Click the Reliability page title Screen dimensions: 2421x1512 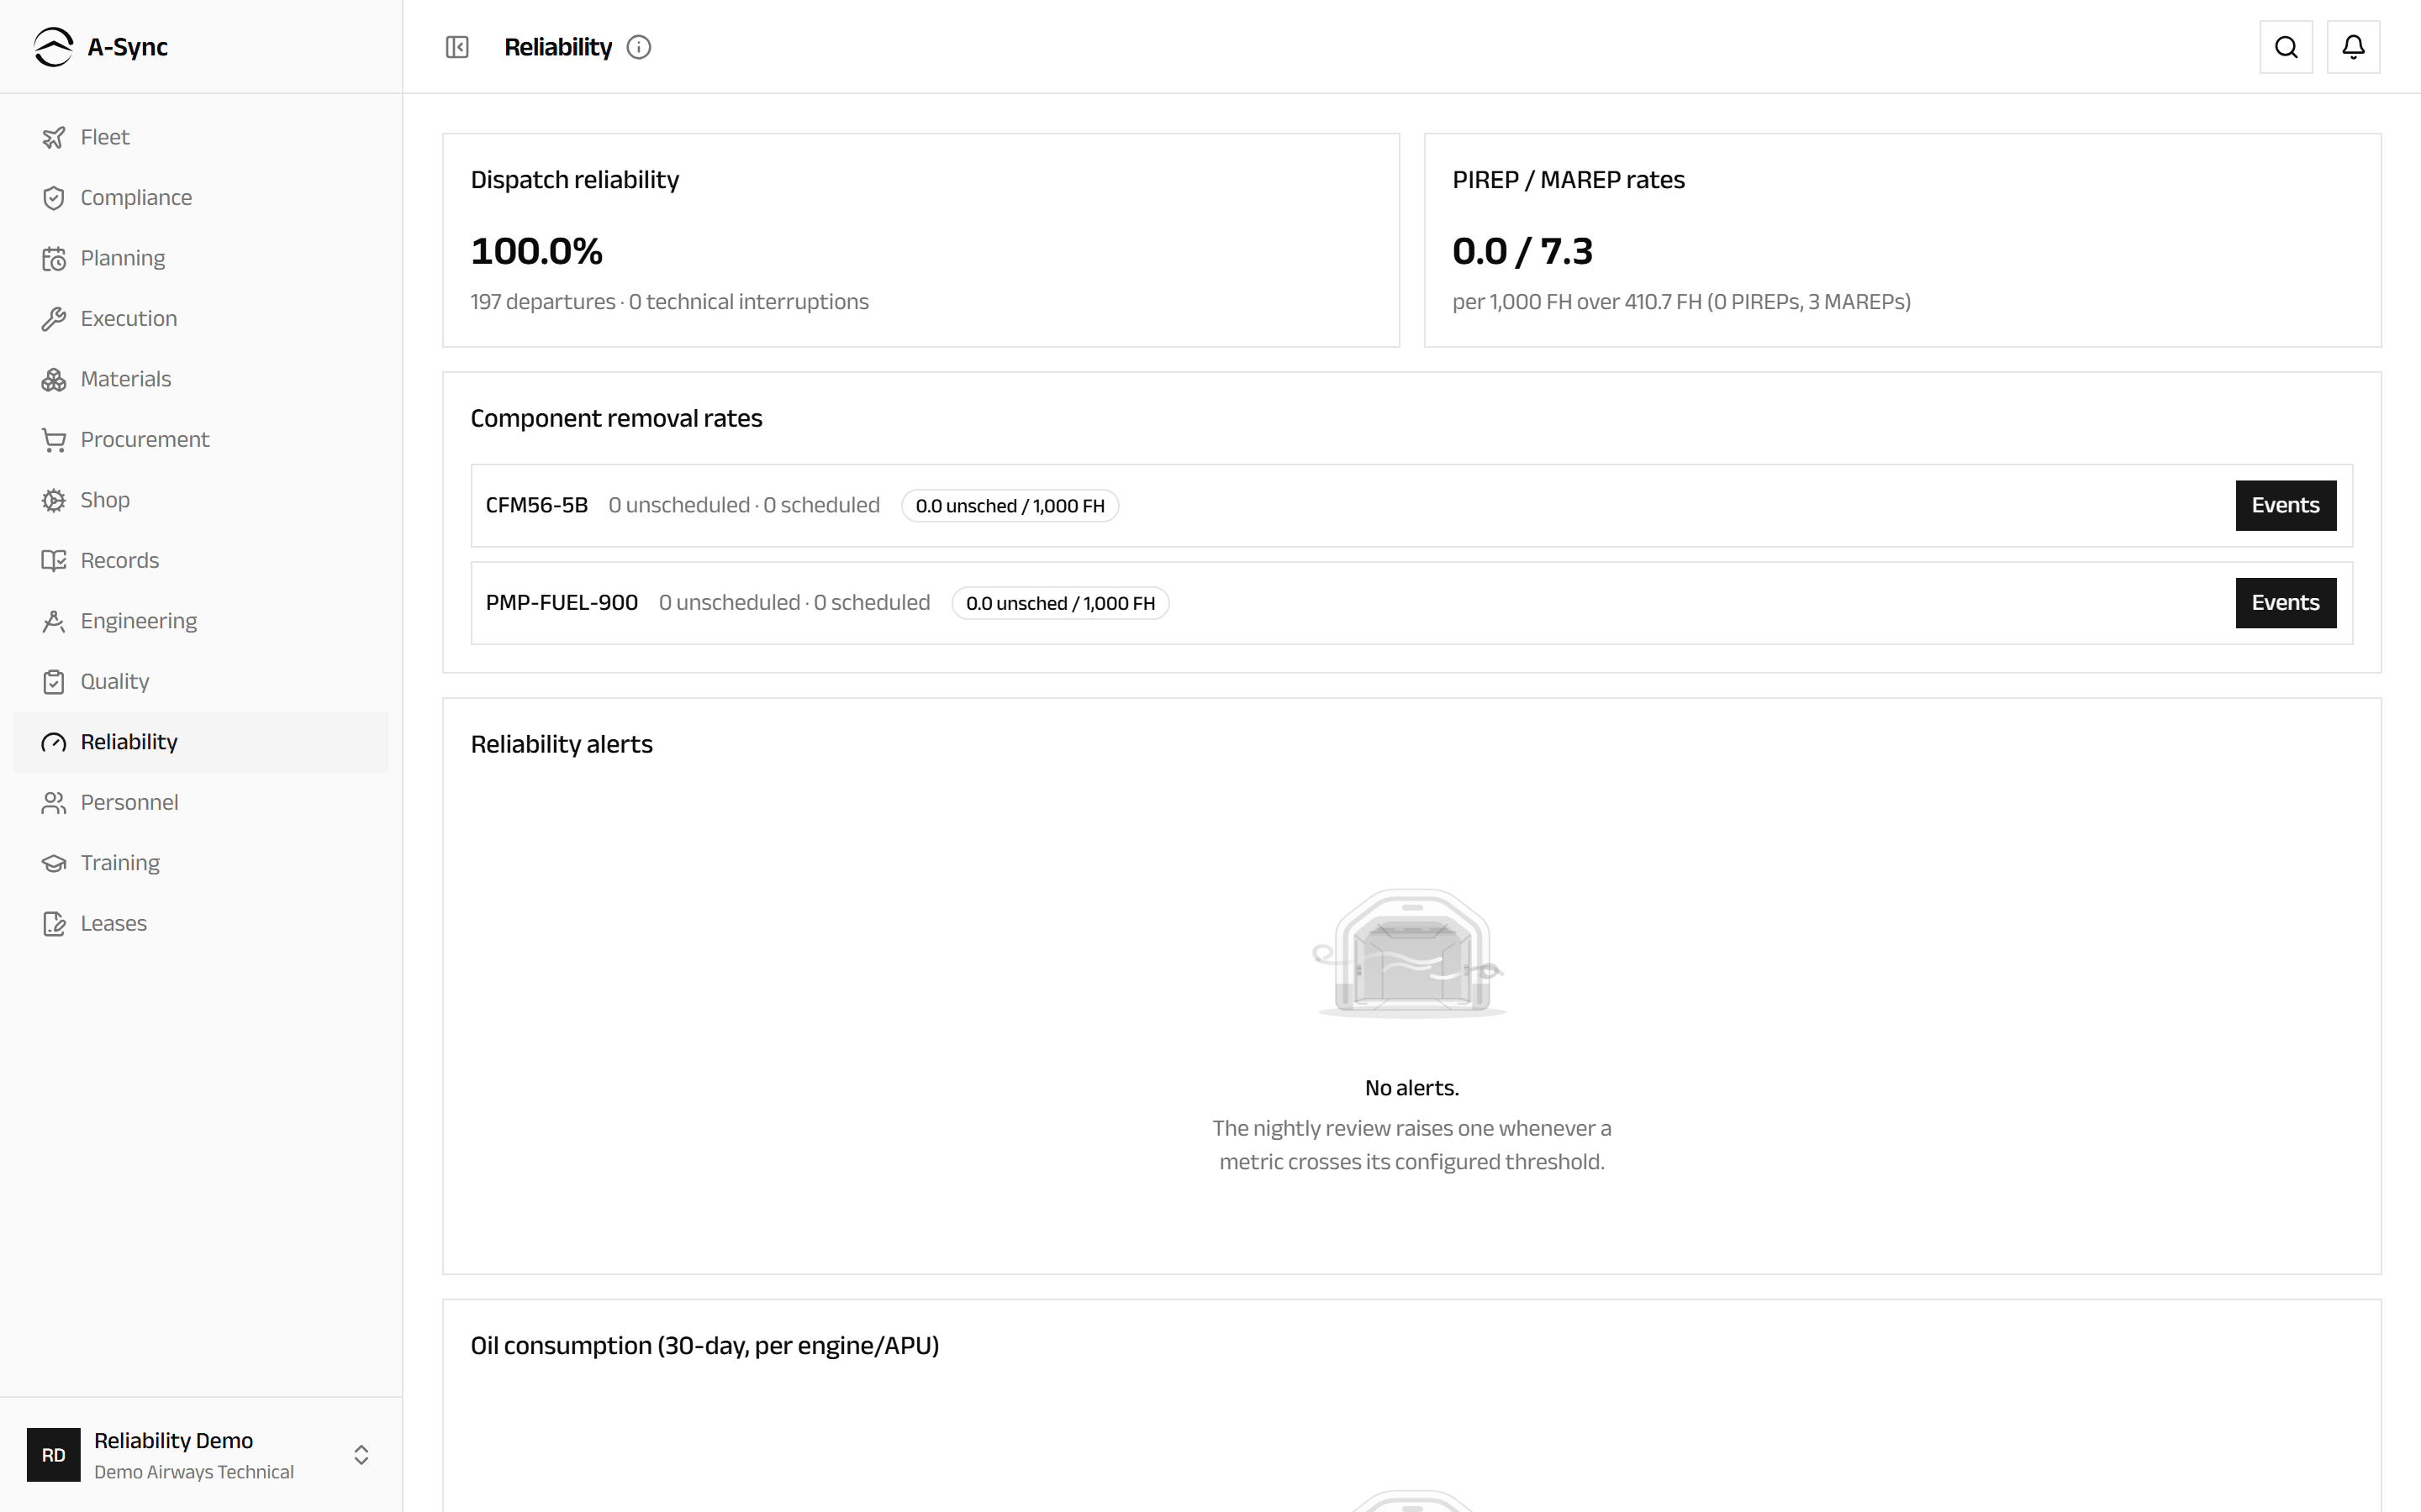pos(558,47)
